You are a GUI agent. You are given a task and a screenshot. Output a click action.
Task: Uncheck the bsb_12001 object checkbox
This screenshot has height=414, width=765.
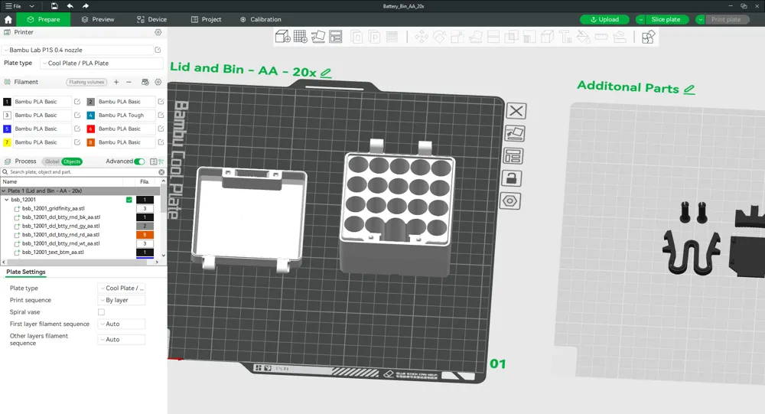[129, 200]
